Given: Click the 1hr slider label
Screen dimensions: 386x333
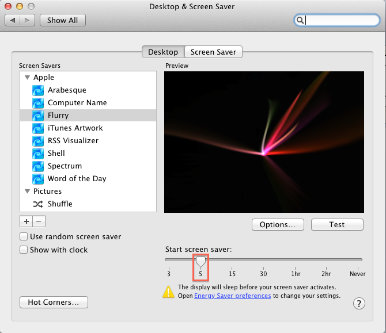Looking at the screenshot, I should pyautogui.click(x=296, y=274).
